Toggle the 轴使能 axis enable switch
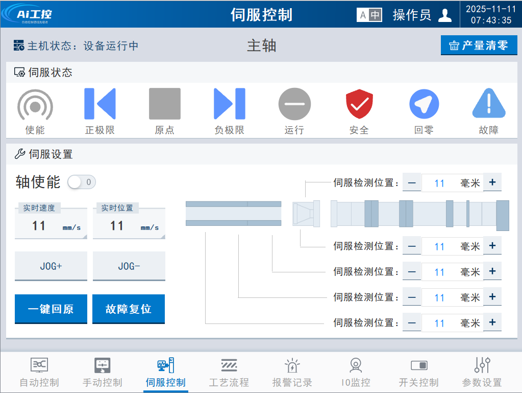522x393 pixels. pos(82,182)
